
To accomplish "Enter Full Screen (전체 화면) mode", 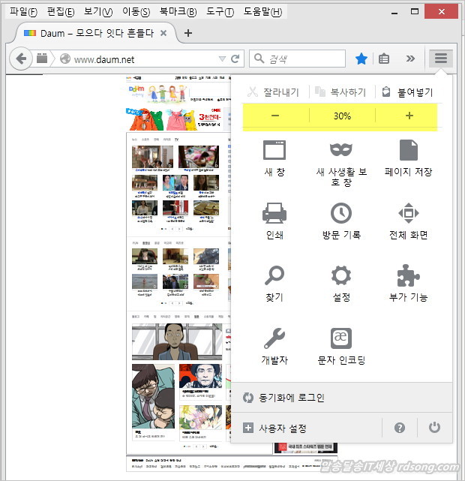I will coord(408,214).
